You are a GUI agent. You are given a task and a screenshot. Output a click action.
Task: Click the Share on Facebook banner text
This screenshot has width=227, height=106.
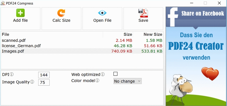(x=203, y=13)
